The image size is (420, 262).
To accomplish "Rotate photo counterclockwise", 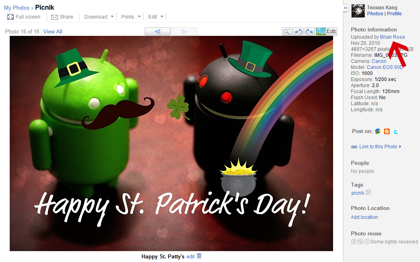I will [x=298, y=31].
